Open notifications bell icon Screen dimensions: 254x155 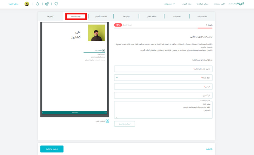click(37, 4)
